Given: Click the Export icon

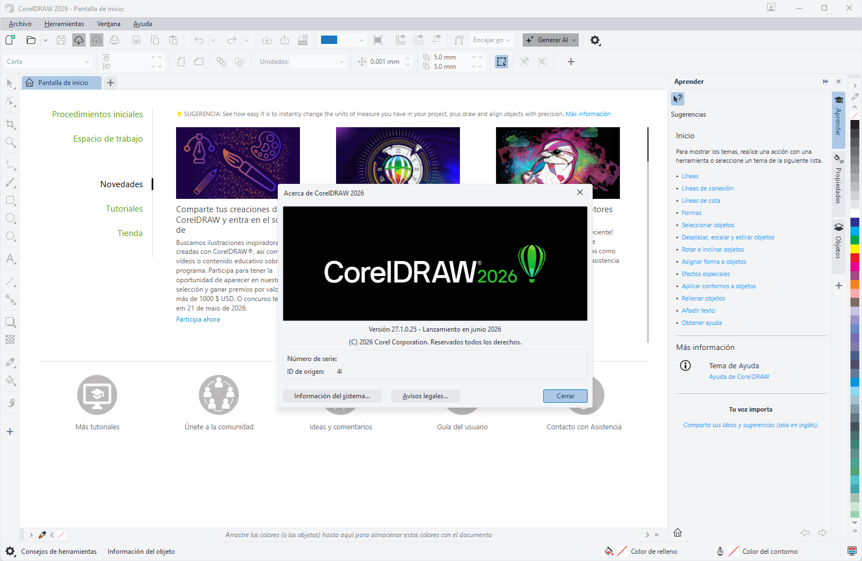Looking at the screenshot, I should point(285,40).
